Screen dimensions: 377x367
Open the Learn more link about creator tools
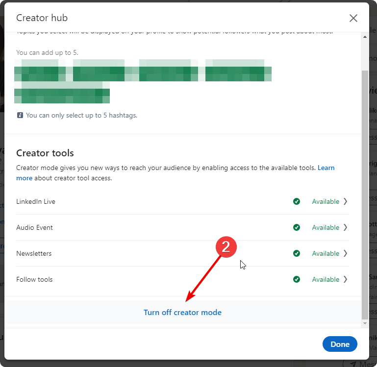[x=326, y=168]
